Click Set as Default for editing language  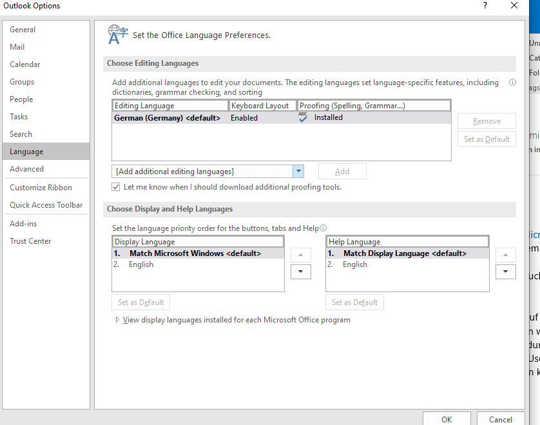tap(487, 139)
